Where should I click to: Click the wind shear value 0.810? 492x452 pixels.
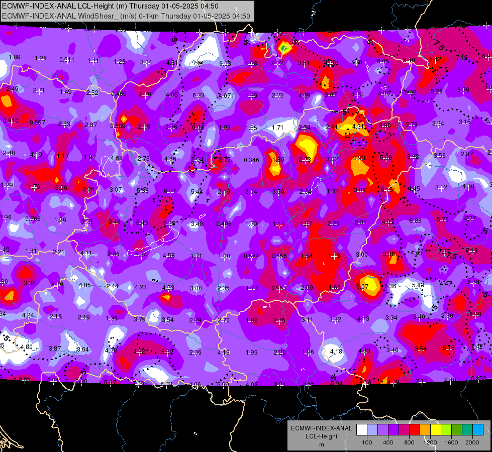(11, 121)
